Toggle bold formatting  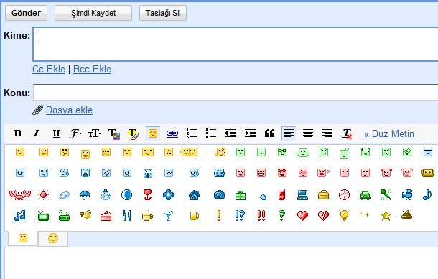(x=18, y=133)
